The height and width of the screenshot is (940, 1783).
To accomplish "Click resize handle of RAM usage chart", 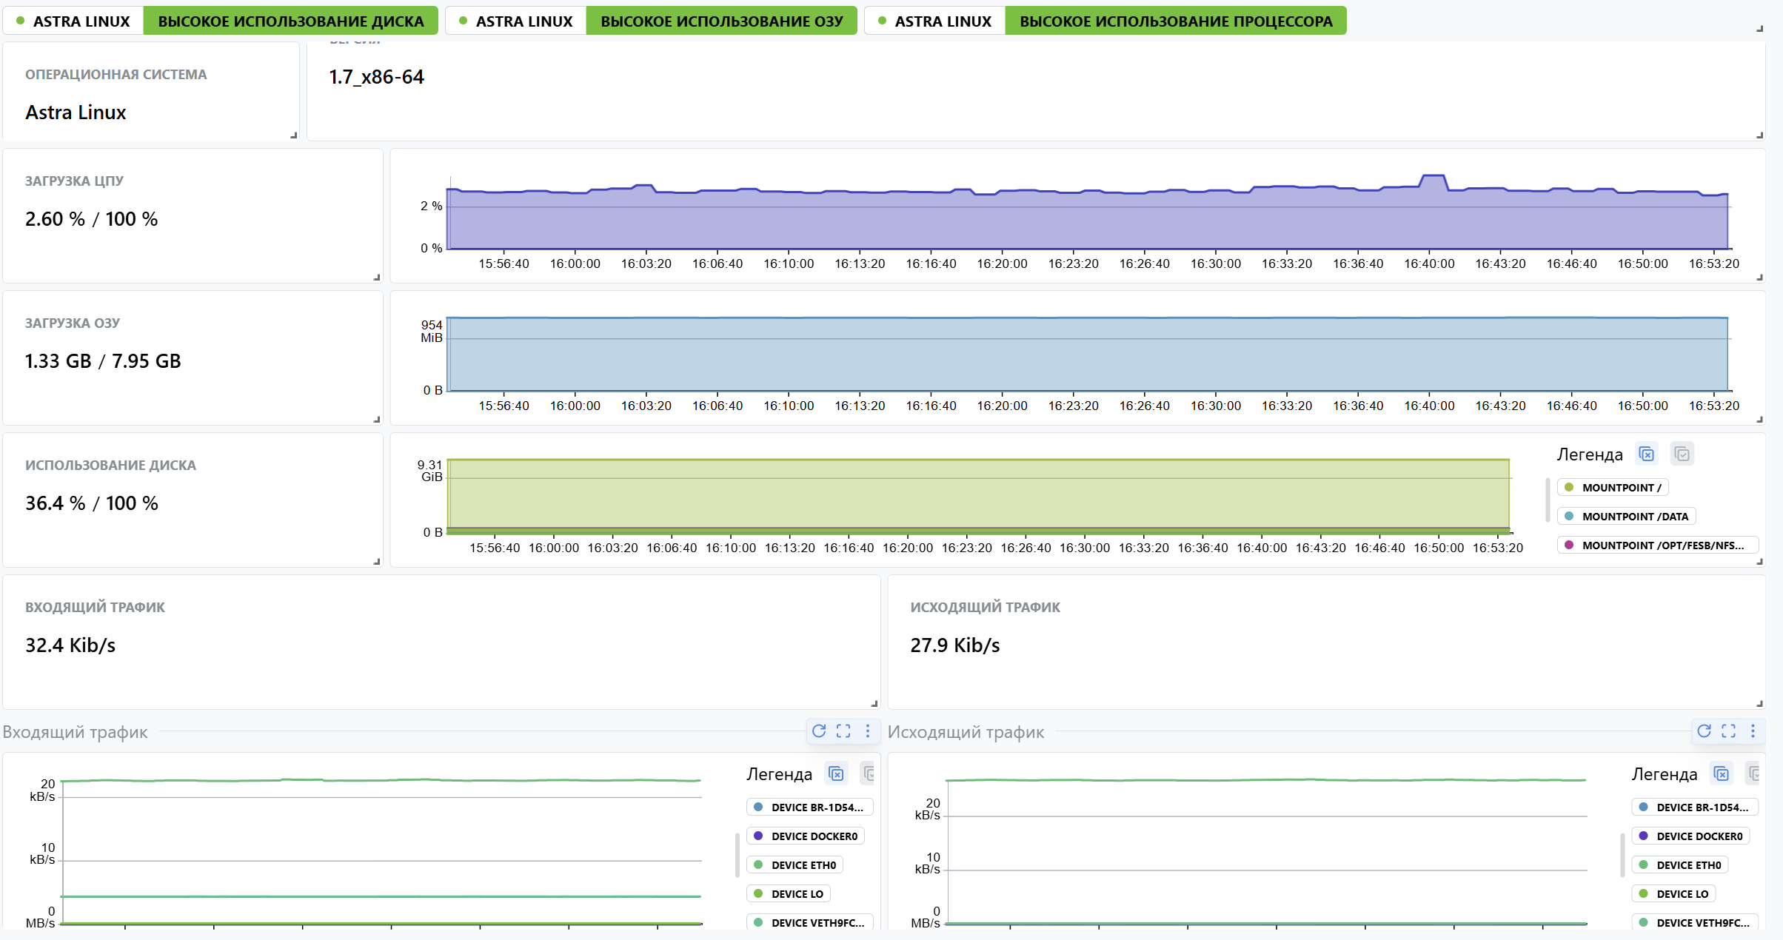I will pyautogui.click(x=1760, y=420).
